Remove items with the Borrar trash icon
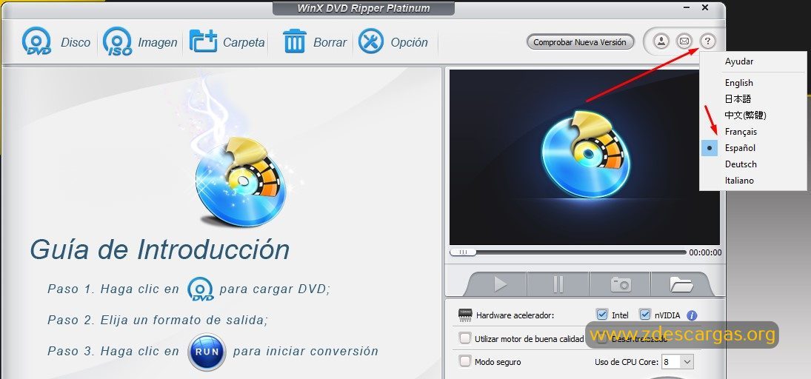 click(295, 41)
